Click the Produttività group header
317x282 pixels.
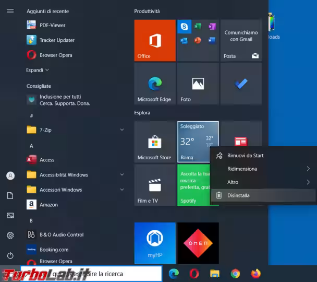(x=147, y=11)
